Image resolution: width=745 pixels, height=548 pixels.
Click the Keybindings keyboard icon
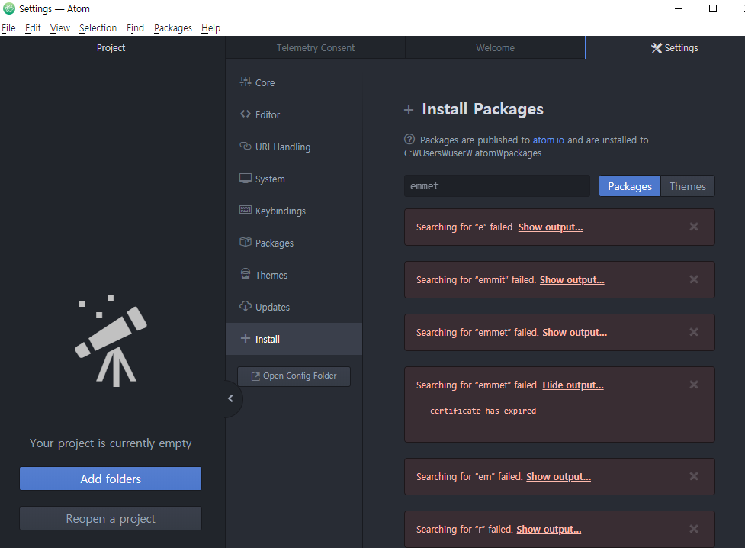point(246,210)
